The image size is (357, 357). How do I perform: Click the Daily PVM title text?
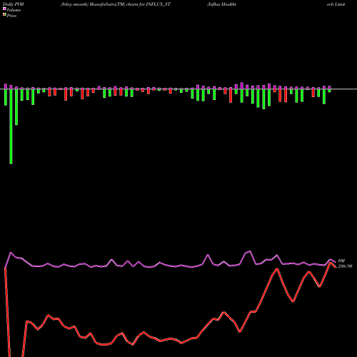pyautogui.click(x=14, y=4)
